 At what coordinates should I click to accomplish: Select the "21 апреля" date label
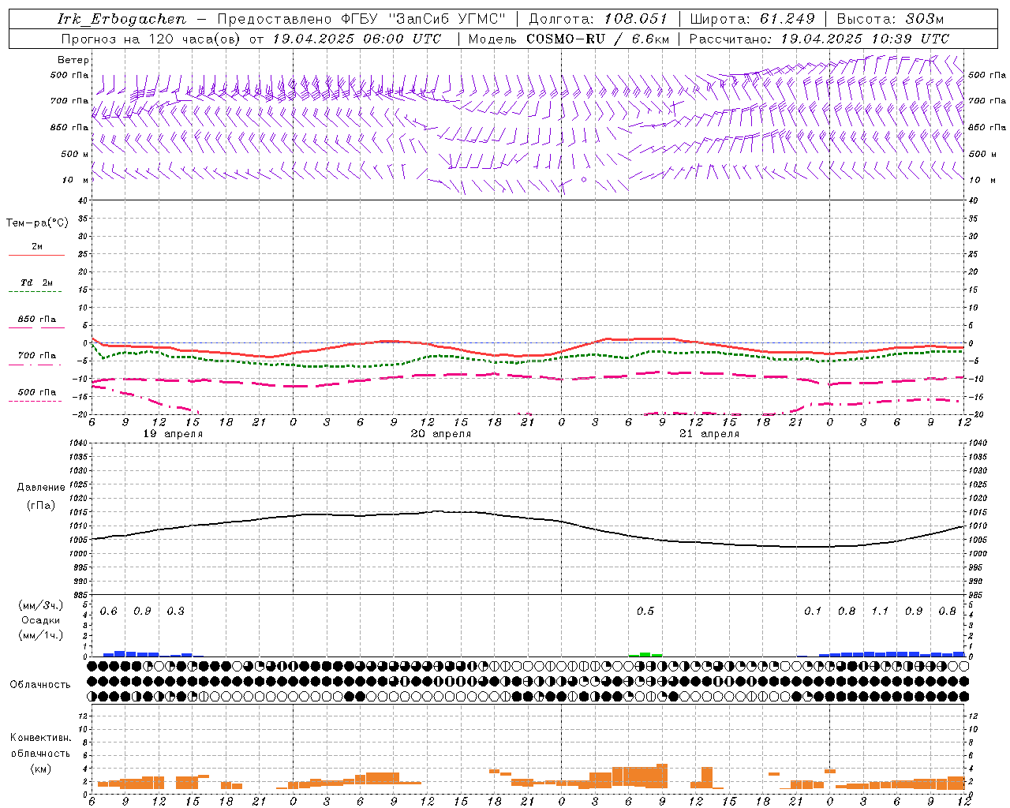coord(709,434)
